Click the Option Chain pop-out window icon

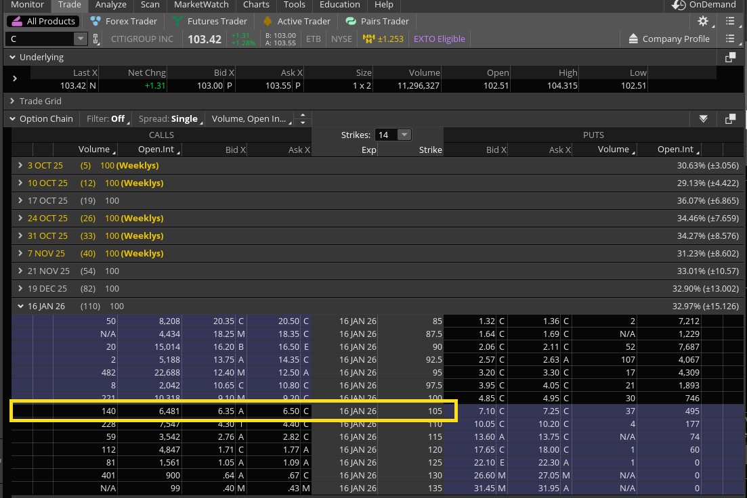(730, 118)
